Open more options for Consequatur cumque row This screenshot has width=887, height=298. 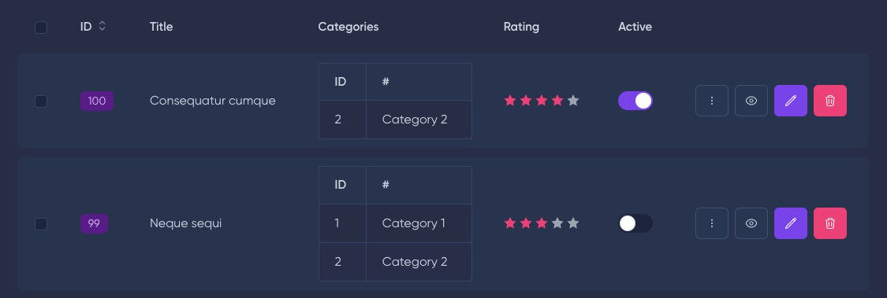tap(712, 101)
